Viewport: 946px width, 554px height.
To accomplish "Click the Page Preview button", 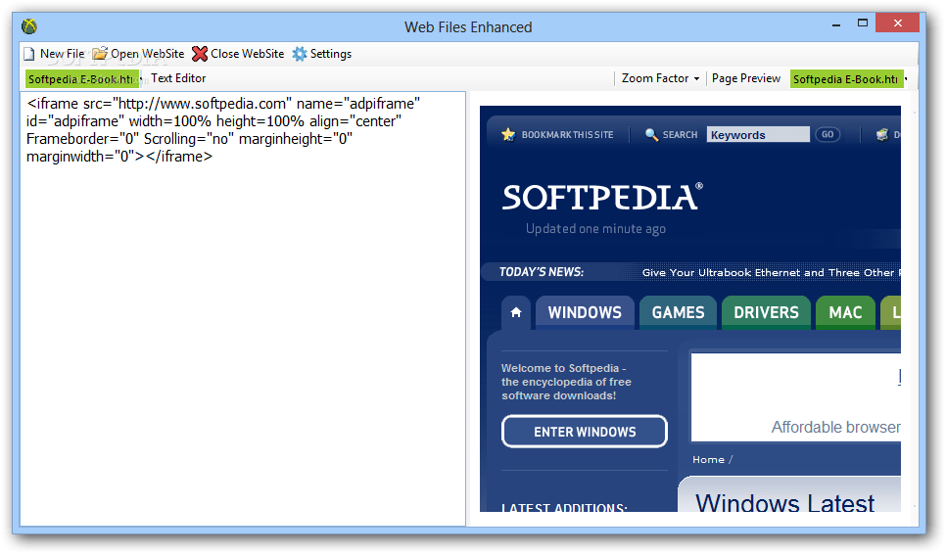I will tap(745, 78).
